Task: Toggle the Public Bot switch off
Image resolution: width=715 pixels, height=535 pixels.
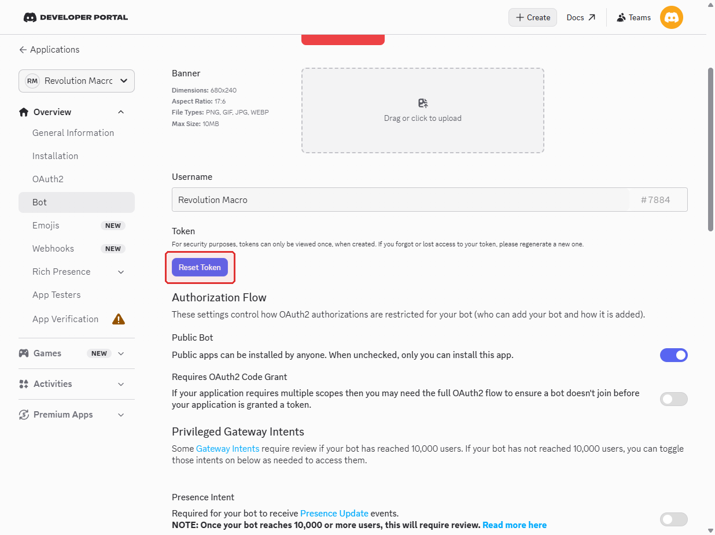Action: [x=674, y=355]
